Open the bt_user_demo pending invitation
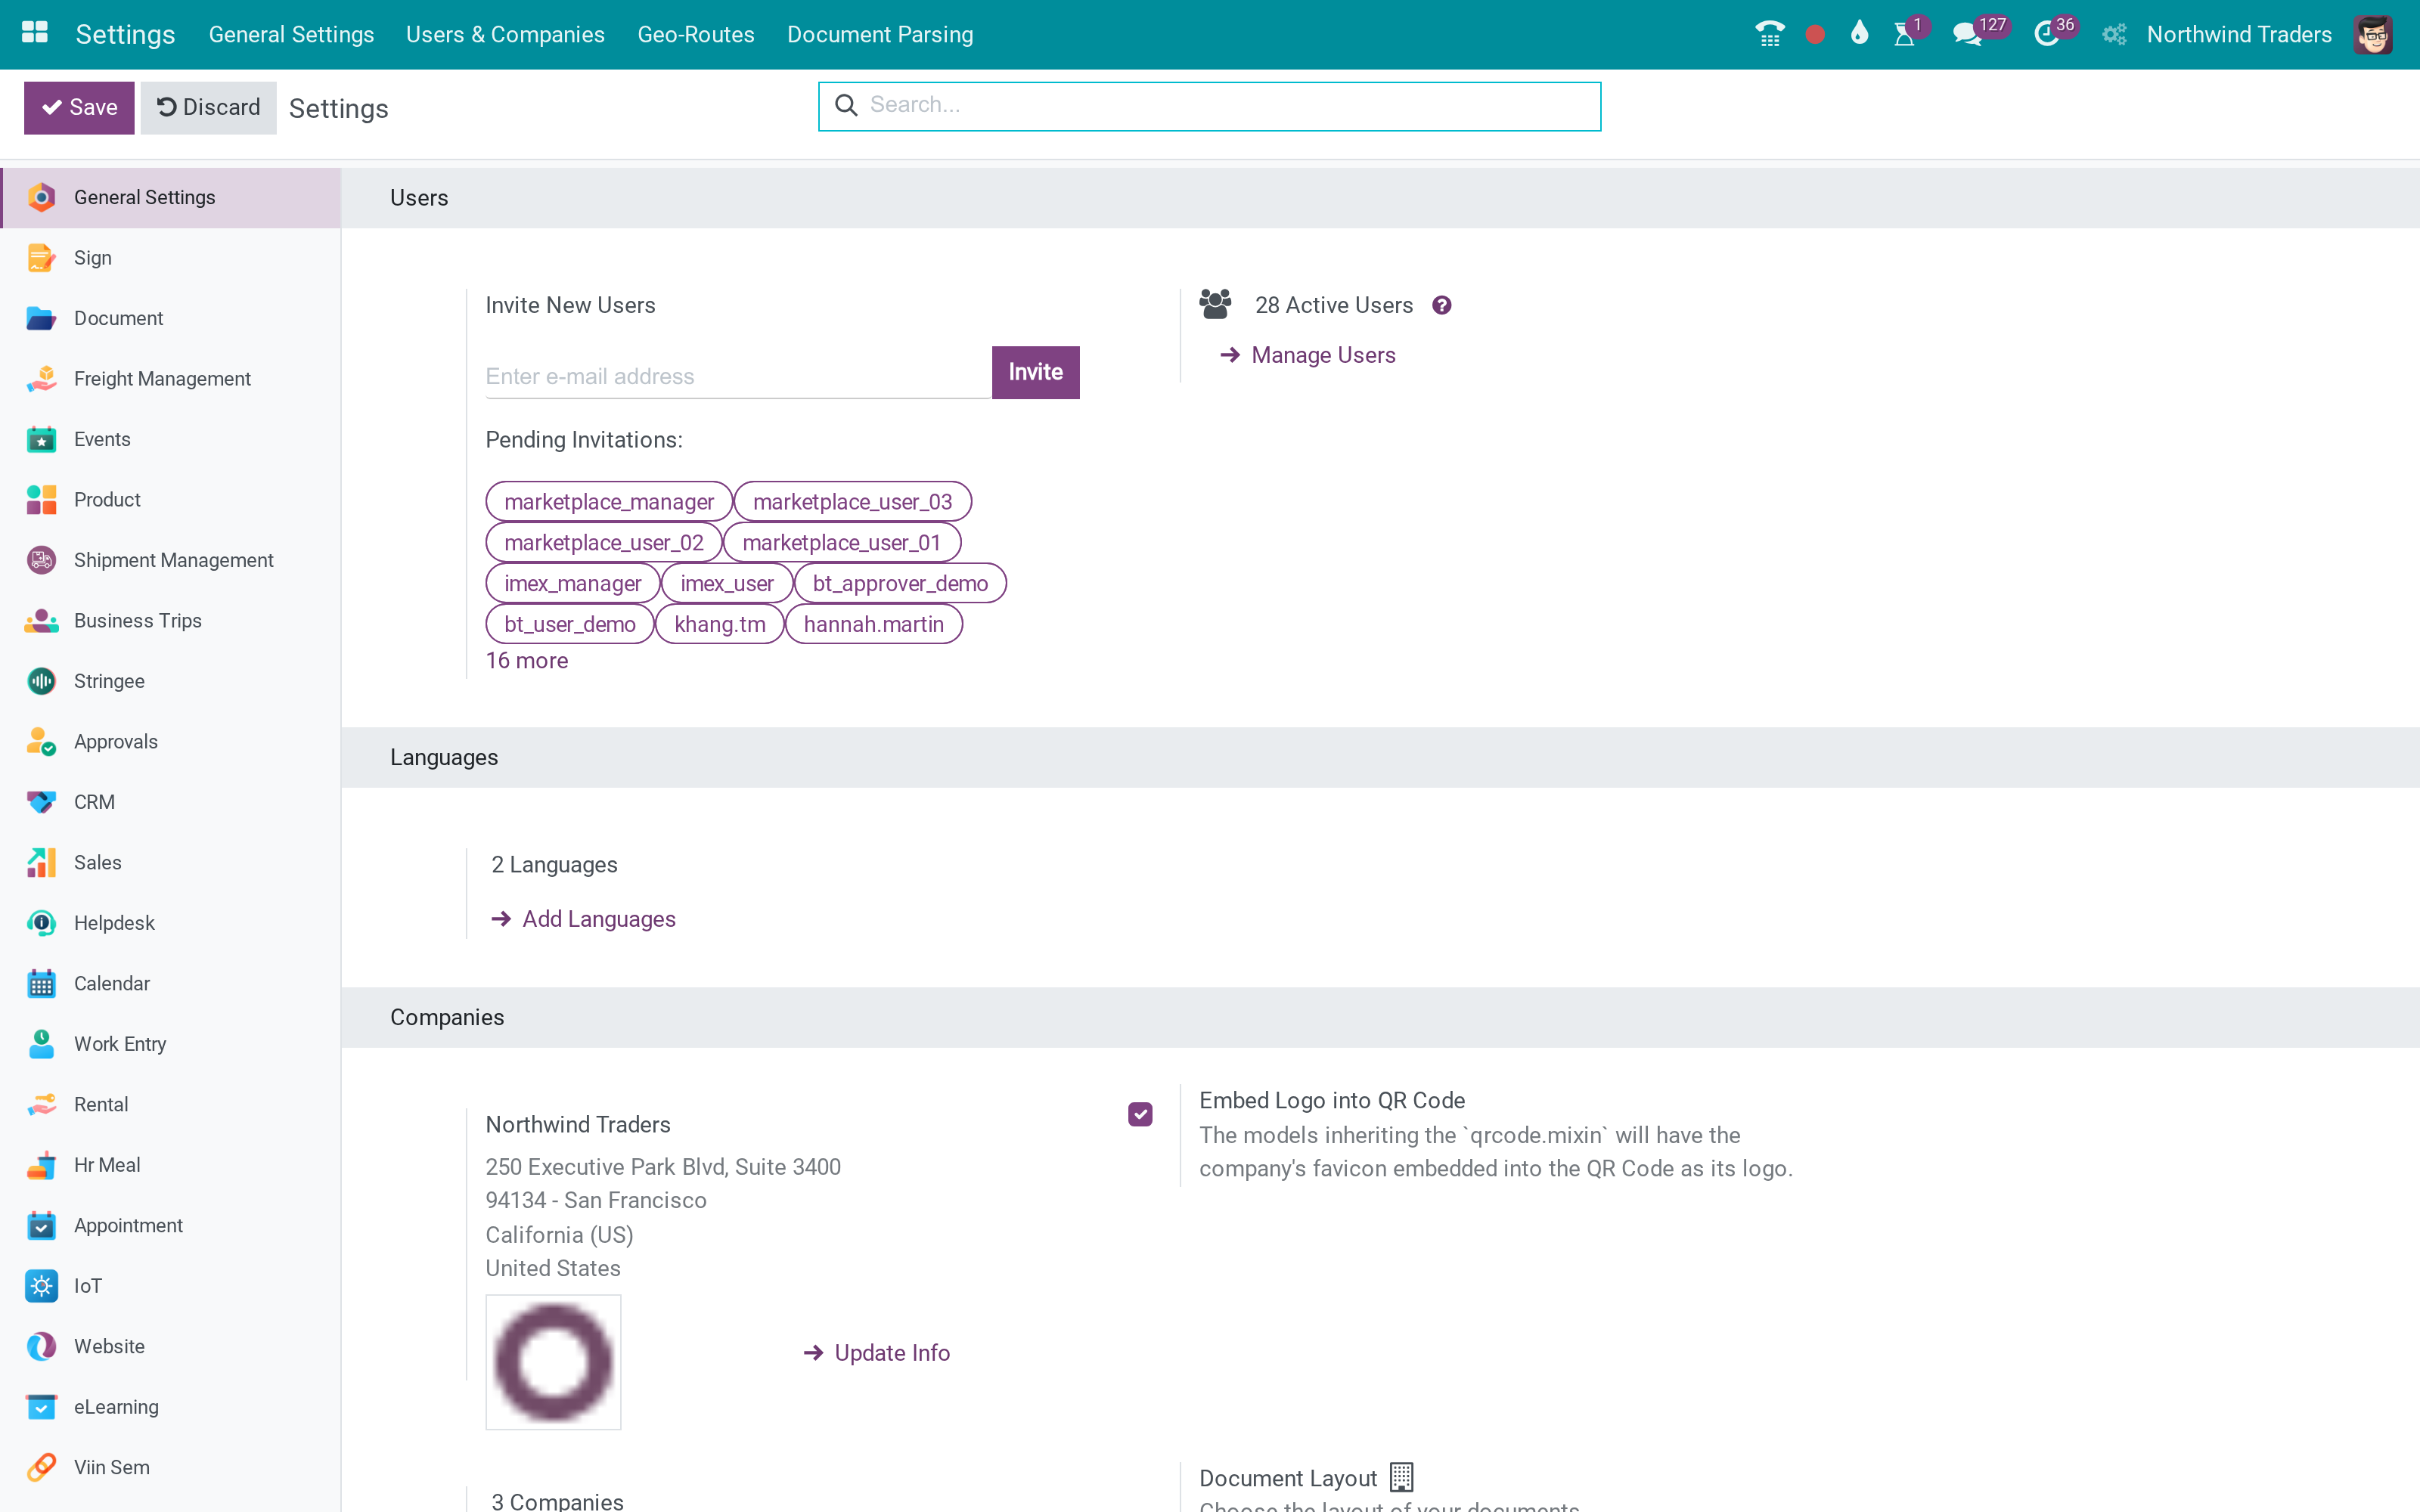This screenshot has height=1512, width=2420. point(570,624)
